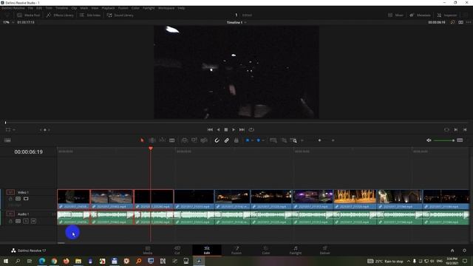Go to first frame button
473x266 pixels.
coord(210,130)
